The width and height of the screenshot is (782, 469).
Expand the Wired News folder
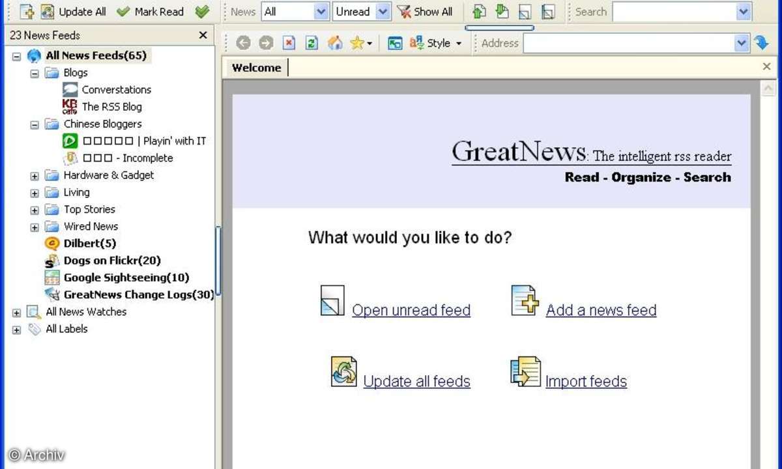click(x=35, y=227)
